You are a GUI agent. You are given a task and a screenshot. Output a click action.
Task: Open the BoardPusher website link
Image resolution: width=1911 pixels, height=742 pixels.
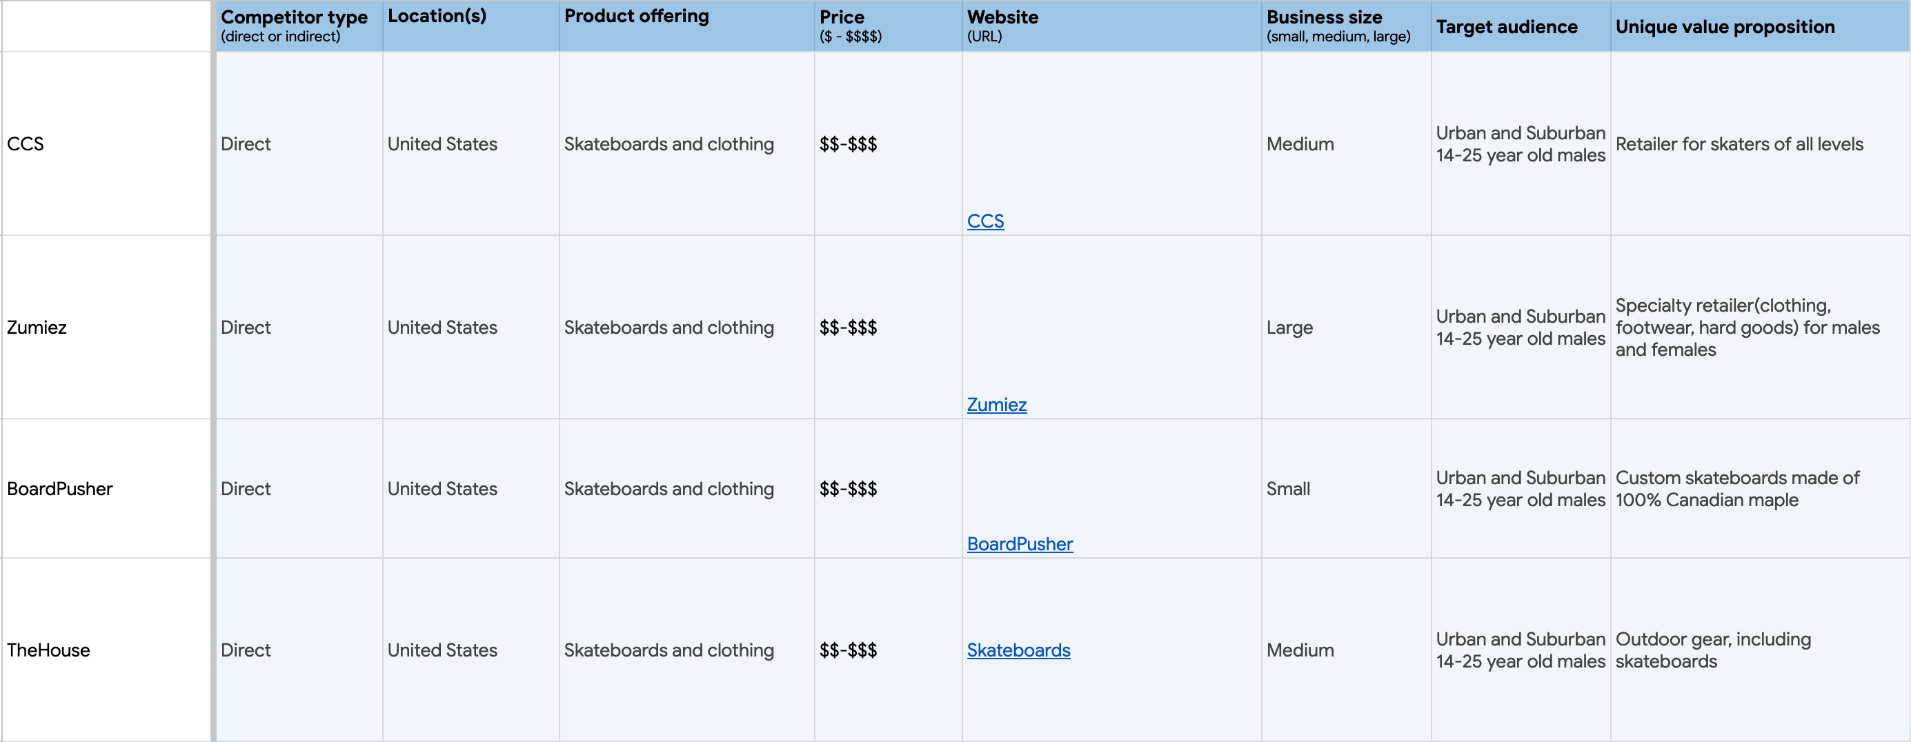coord(1019,544)
